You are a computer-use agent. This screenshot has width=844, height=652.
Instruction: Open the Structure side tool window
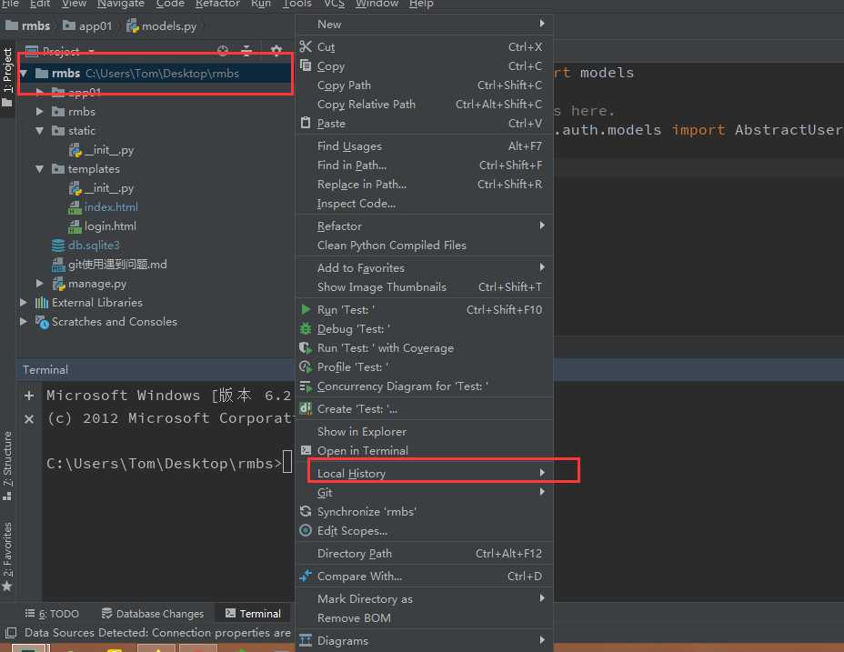[7, 466]
